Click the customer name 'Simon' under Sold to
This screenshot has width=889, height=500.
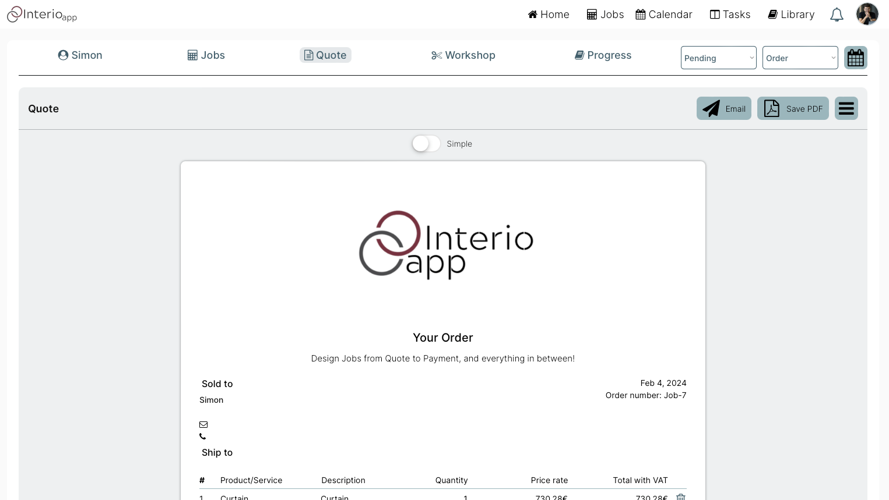pyautogui.click(x=212, y=400)
